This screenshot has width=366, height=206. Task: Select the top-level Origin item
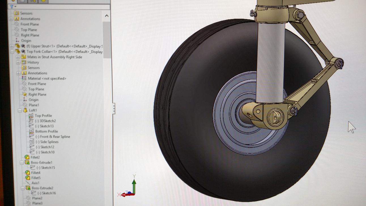(x=26, y=41)
